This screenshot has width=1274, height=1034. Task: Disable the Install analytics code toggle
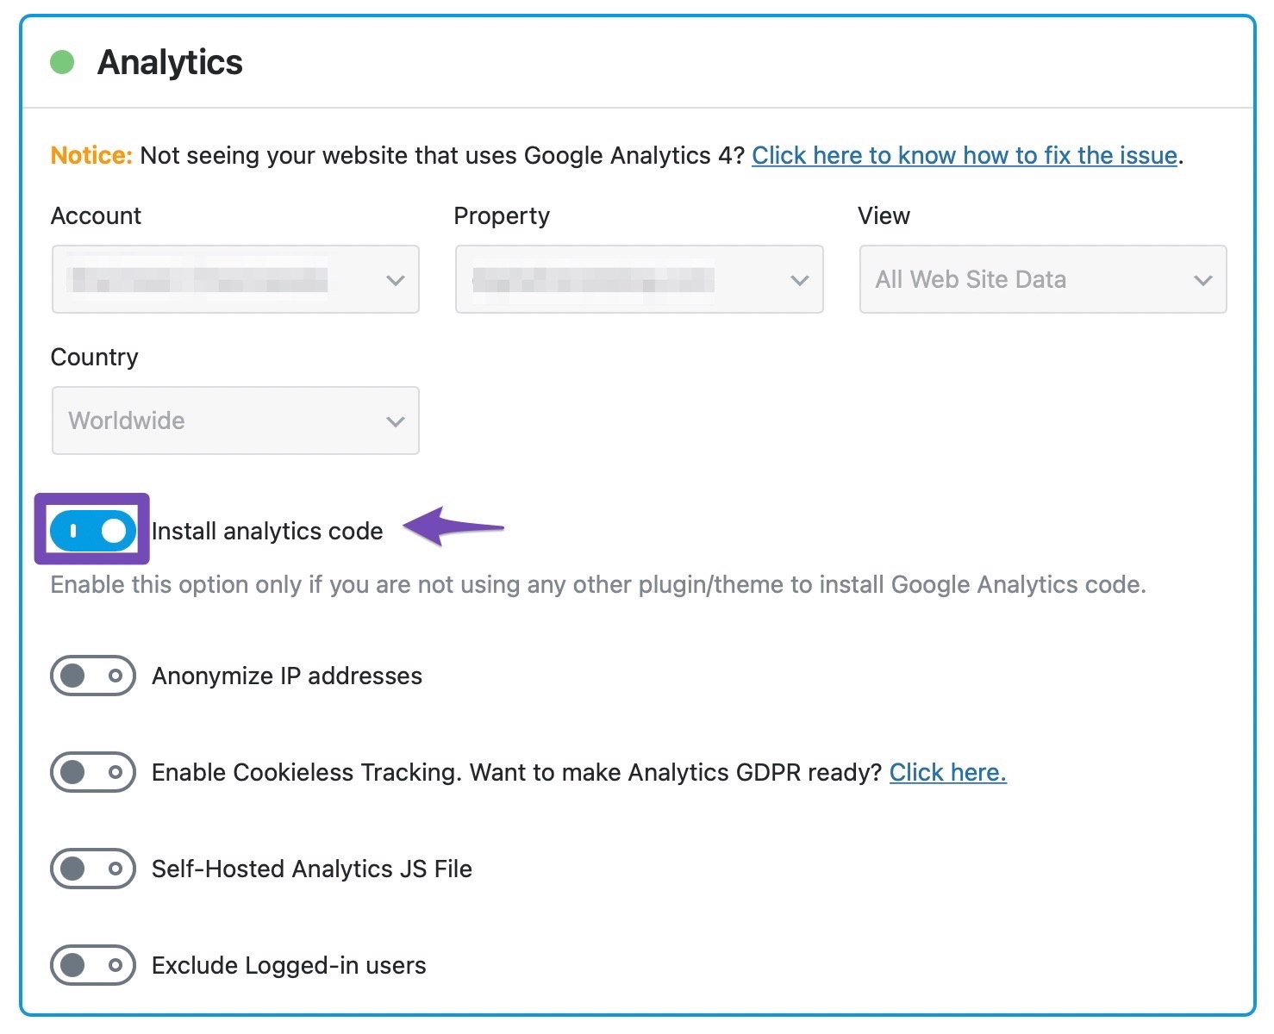91,531
